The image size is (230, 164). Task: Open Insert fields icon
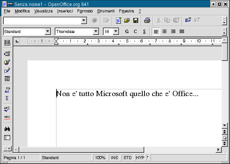pos(7,54)
